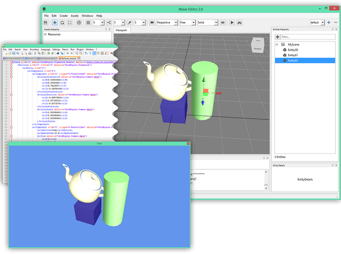Add a layout with the blue plus icon

tap(329, 22)
